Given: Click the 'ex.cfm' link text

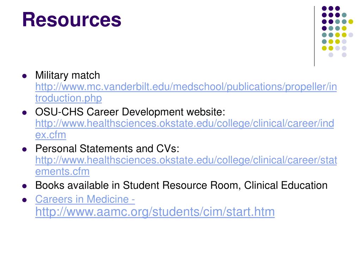Looking at the screenshot, I should [x=51, y=135].
